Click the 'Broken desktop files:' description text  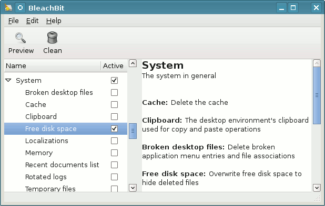click(x=218, y=151)
